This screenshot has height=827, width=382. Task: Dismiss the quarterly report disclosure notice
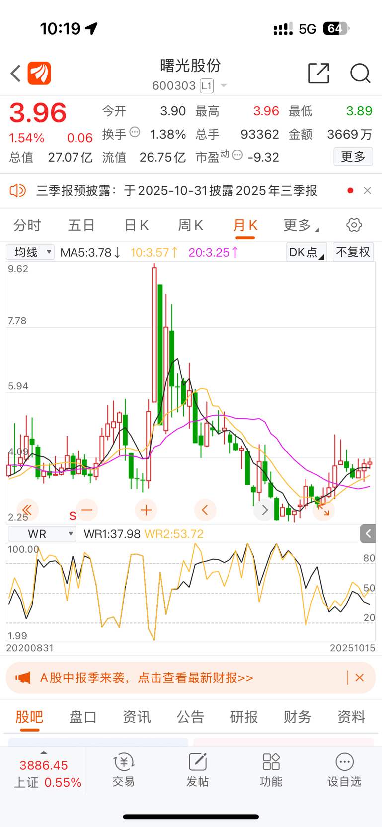[x=367, y=190]
